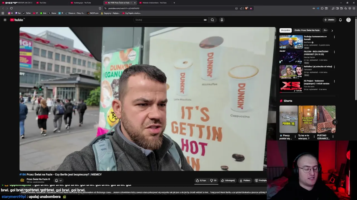Switch to the YouTube browser tab
The width and height of the screenshot is (357, 200).
(x=52, y=3)
